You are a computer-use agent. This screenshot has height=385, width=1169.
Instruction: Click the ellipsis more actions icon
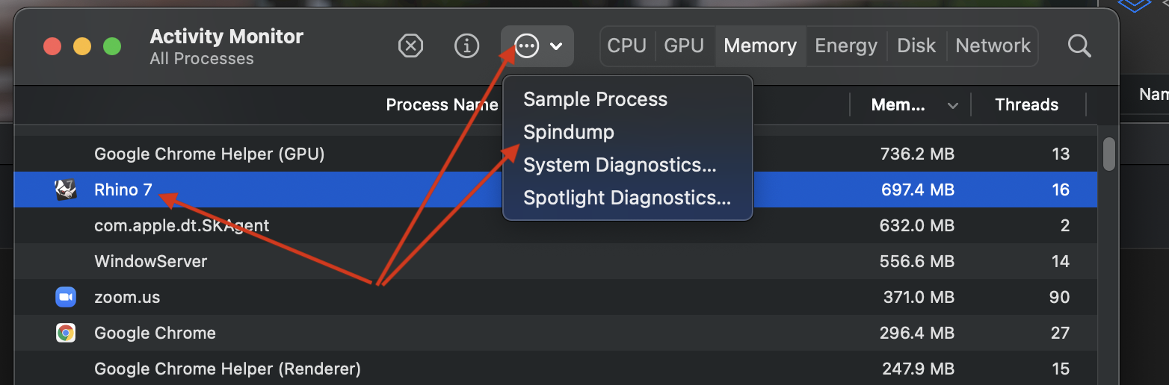click(528, 46)
